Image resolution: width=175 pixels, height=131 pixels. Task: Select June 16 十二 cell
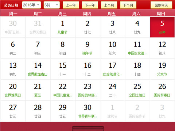pyautogui.click(x=87, y=69)
